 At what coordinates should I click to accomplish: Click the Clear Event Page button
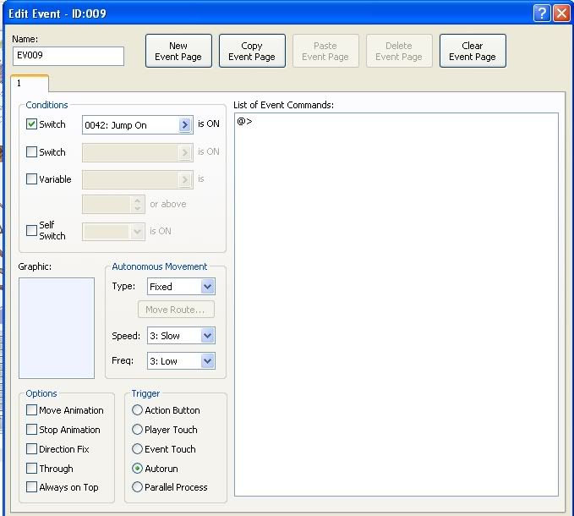472,51
